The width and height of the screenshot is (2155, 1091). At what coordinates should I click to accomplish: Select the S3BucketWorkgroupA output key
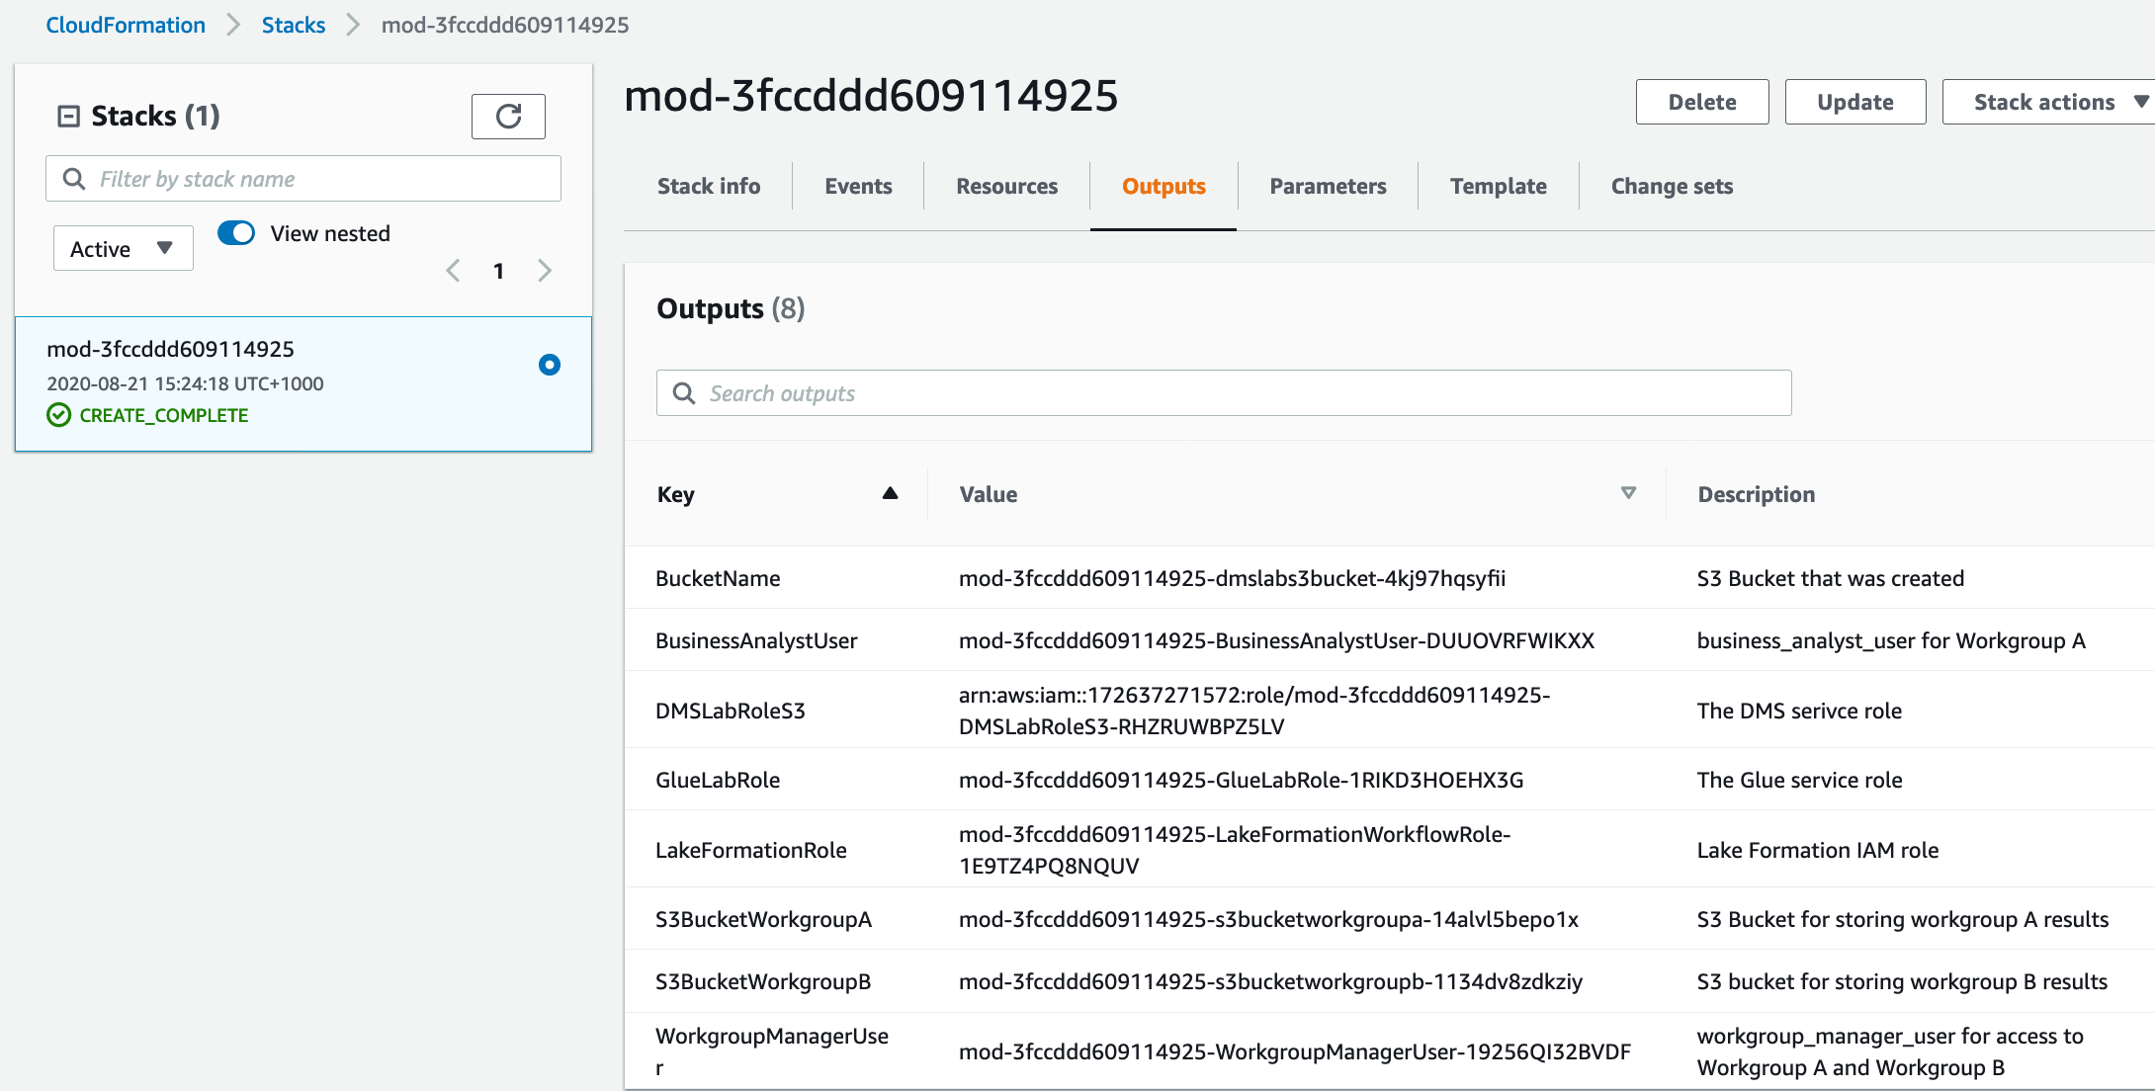tap(763, 919)
